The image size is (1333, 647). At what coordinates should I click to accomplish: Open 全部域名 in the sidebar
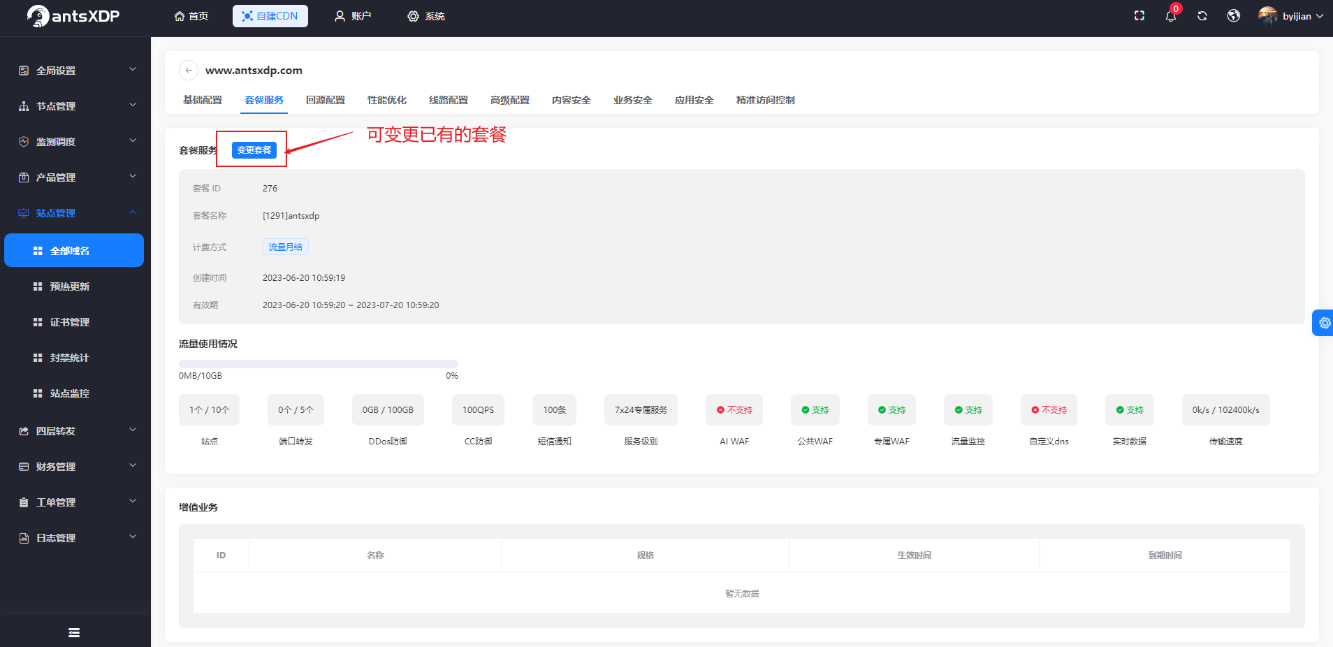[74, 250]
